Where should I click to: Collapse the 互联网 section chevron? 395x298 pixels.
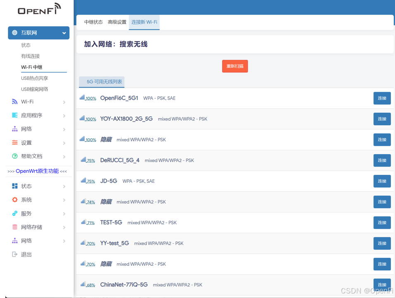point(64,32)
